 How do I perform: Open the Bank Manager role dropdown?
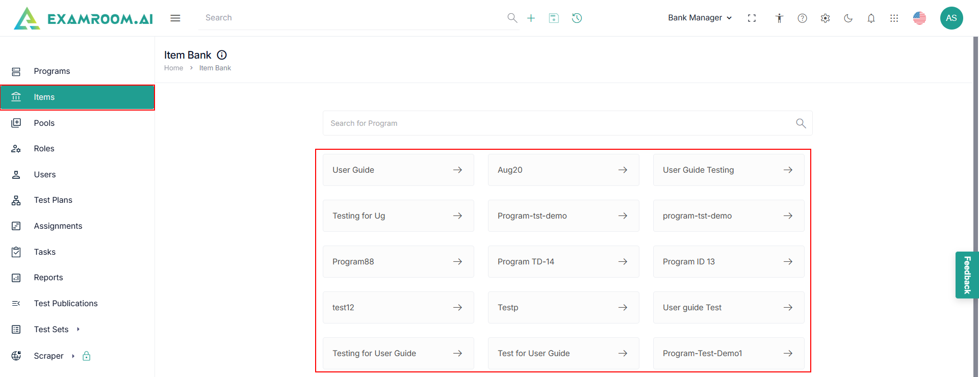700,18
